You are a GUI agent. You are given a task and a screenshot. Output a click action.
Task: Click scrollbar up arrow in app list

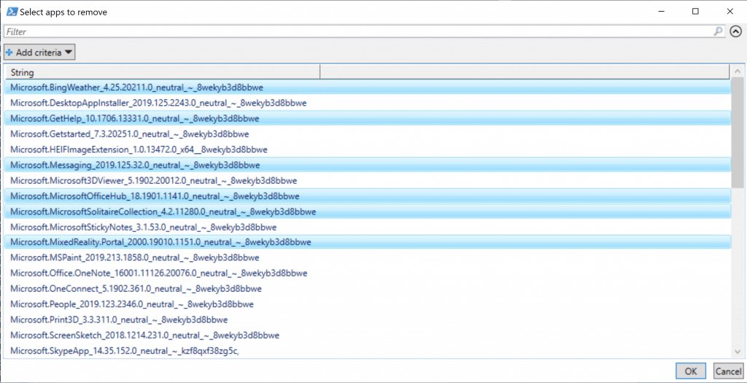(x=738, y=71)
